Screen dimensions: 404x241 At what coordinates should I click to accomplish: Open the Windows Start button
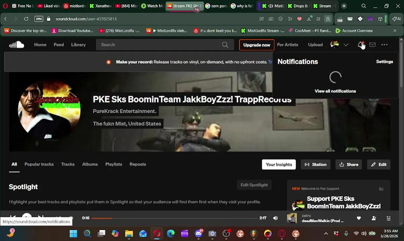(x=73, y=234)
